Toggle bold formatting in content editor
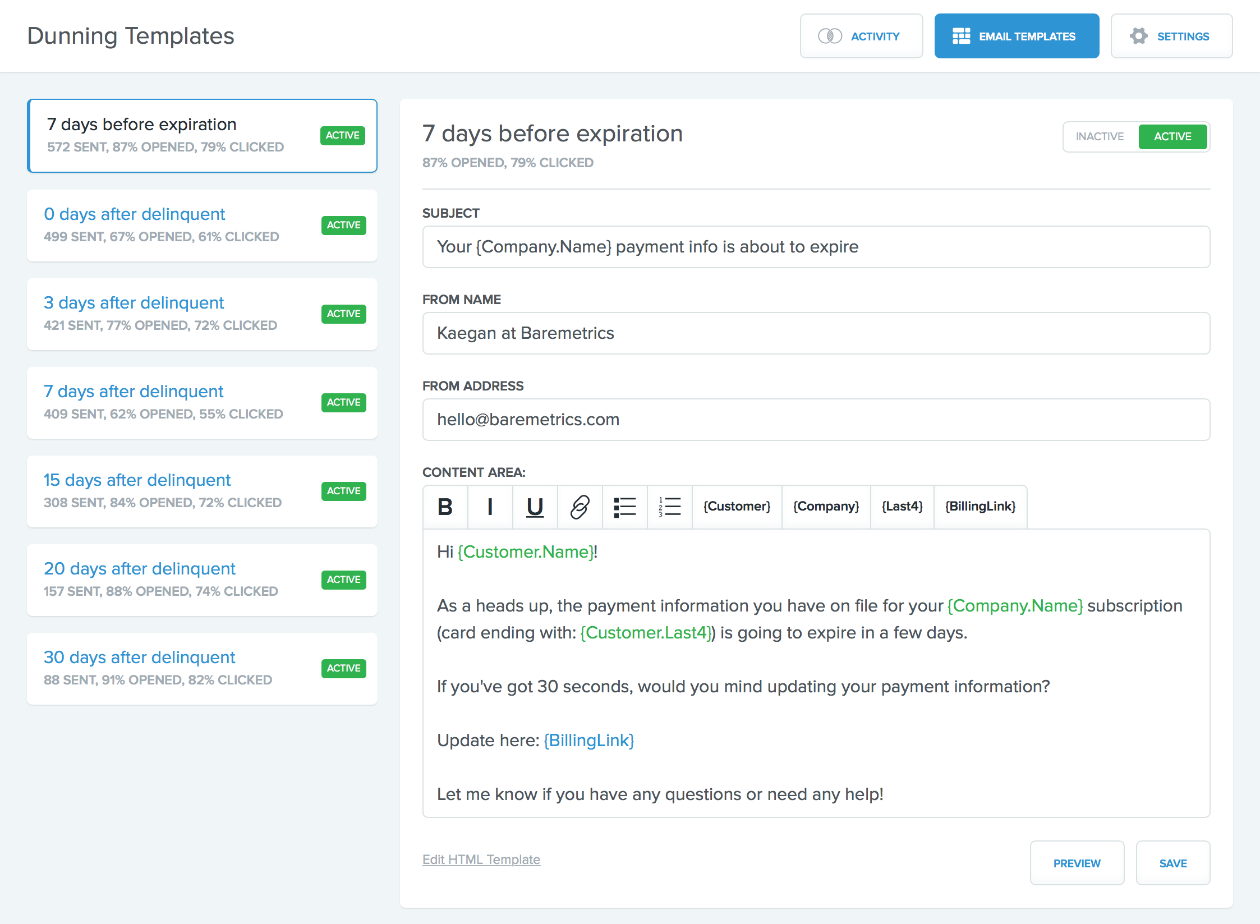The height and width of the screenshot is (924, 1260). pyautogui.click(x=445, y=507)
